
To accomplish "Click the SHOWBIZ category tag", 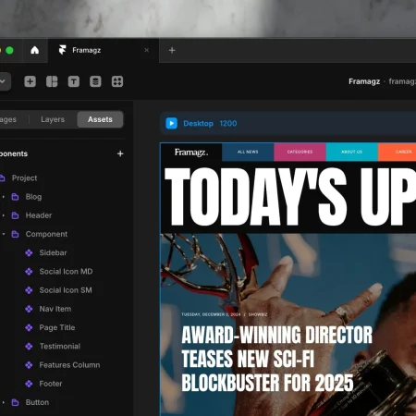I will [258, 314].
